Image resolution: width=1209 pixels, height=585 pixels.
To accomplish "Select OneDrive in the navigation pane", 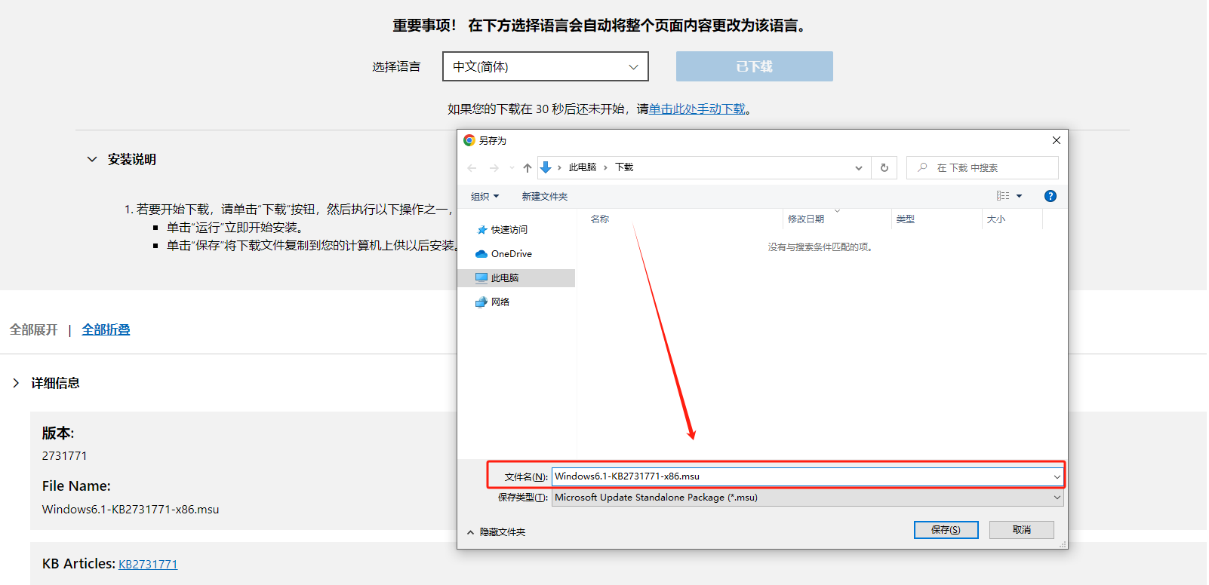I will pos(511,254).
